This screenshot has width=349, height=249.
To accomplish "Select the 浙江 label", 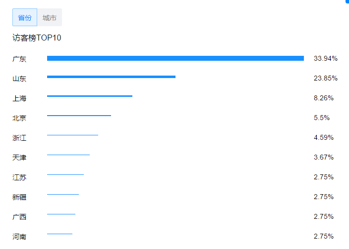I will point(19,138).
